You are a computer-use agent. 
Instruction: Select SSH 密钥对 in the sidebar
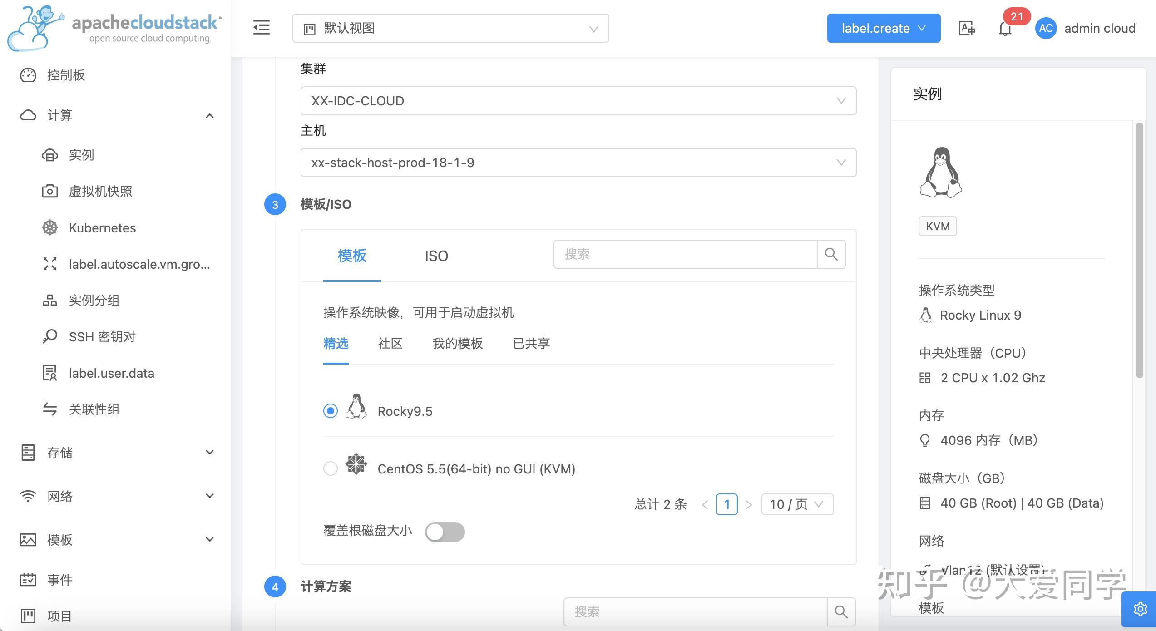point(102,336)
